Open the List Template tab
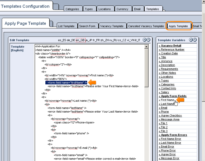This screenshot has width=205, height=161. [67, 26]
